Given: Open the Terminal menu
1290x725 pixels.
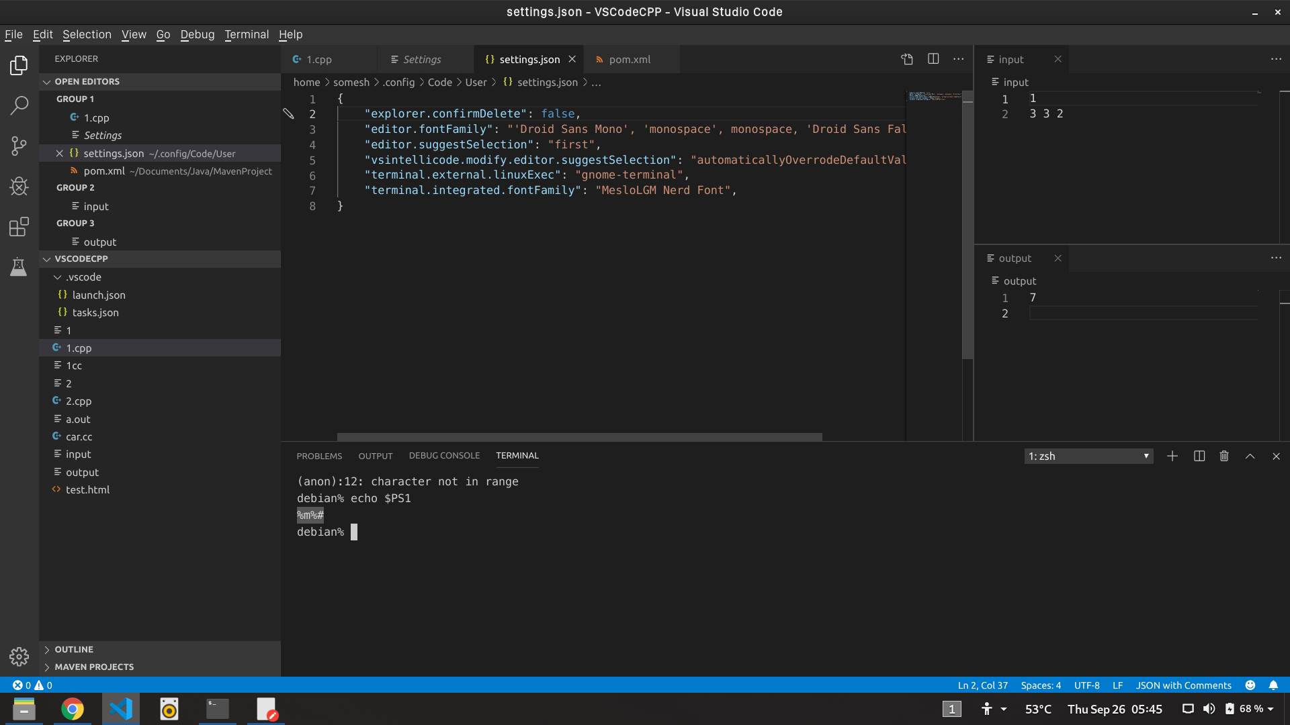Looking at the screenshot, I should click(x=246, y=34).
